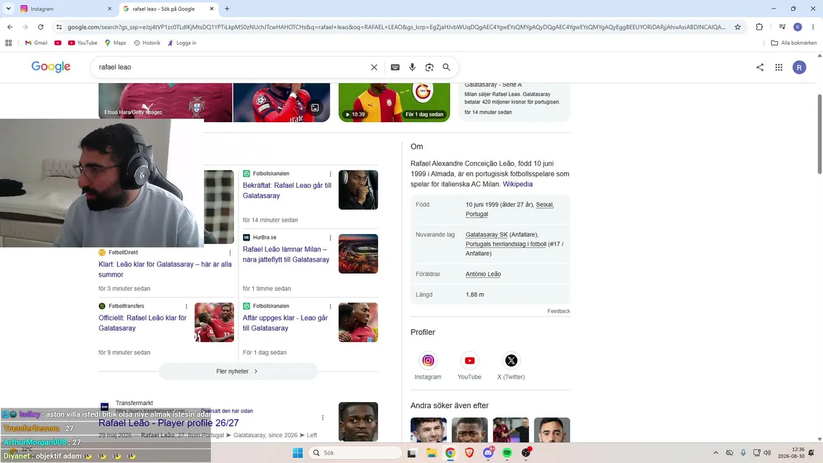823x463 pixels.
Task: Focus the Google search input field
Action: coord(231,67)
